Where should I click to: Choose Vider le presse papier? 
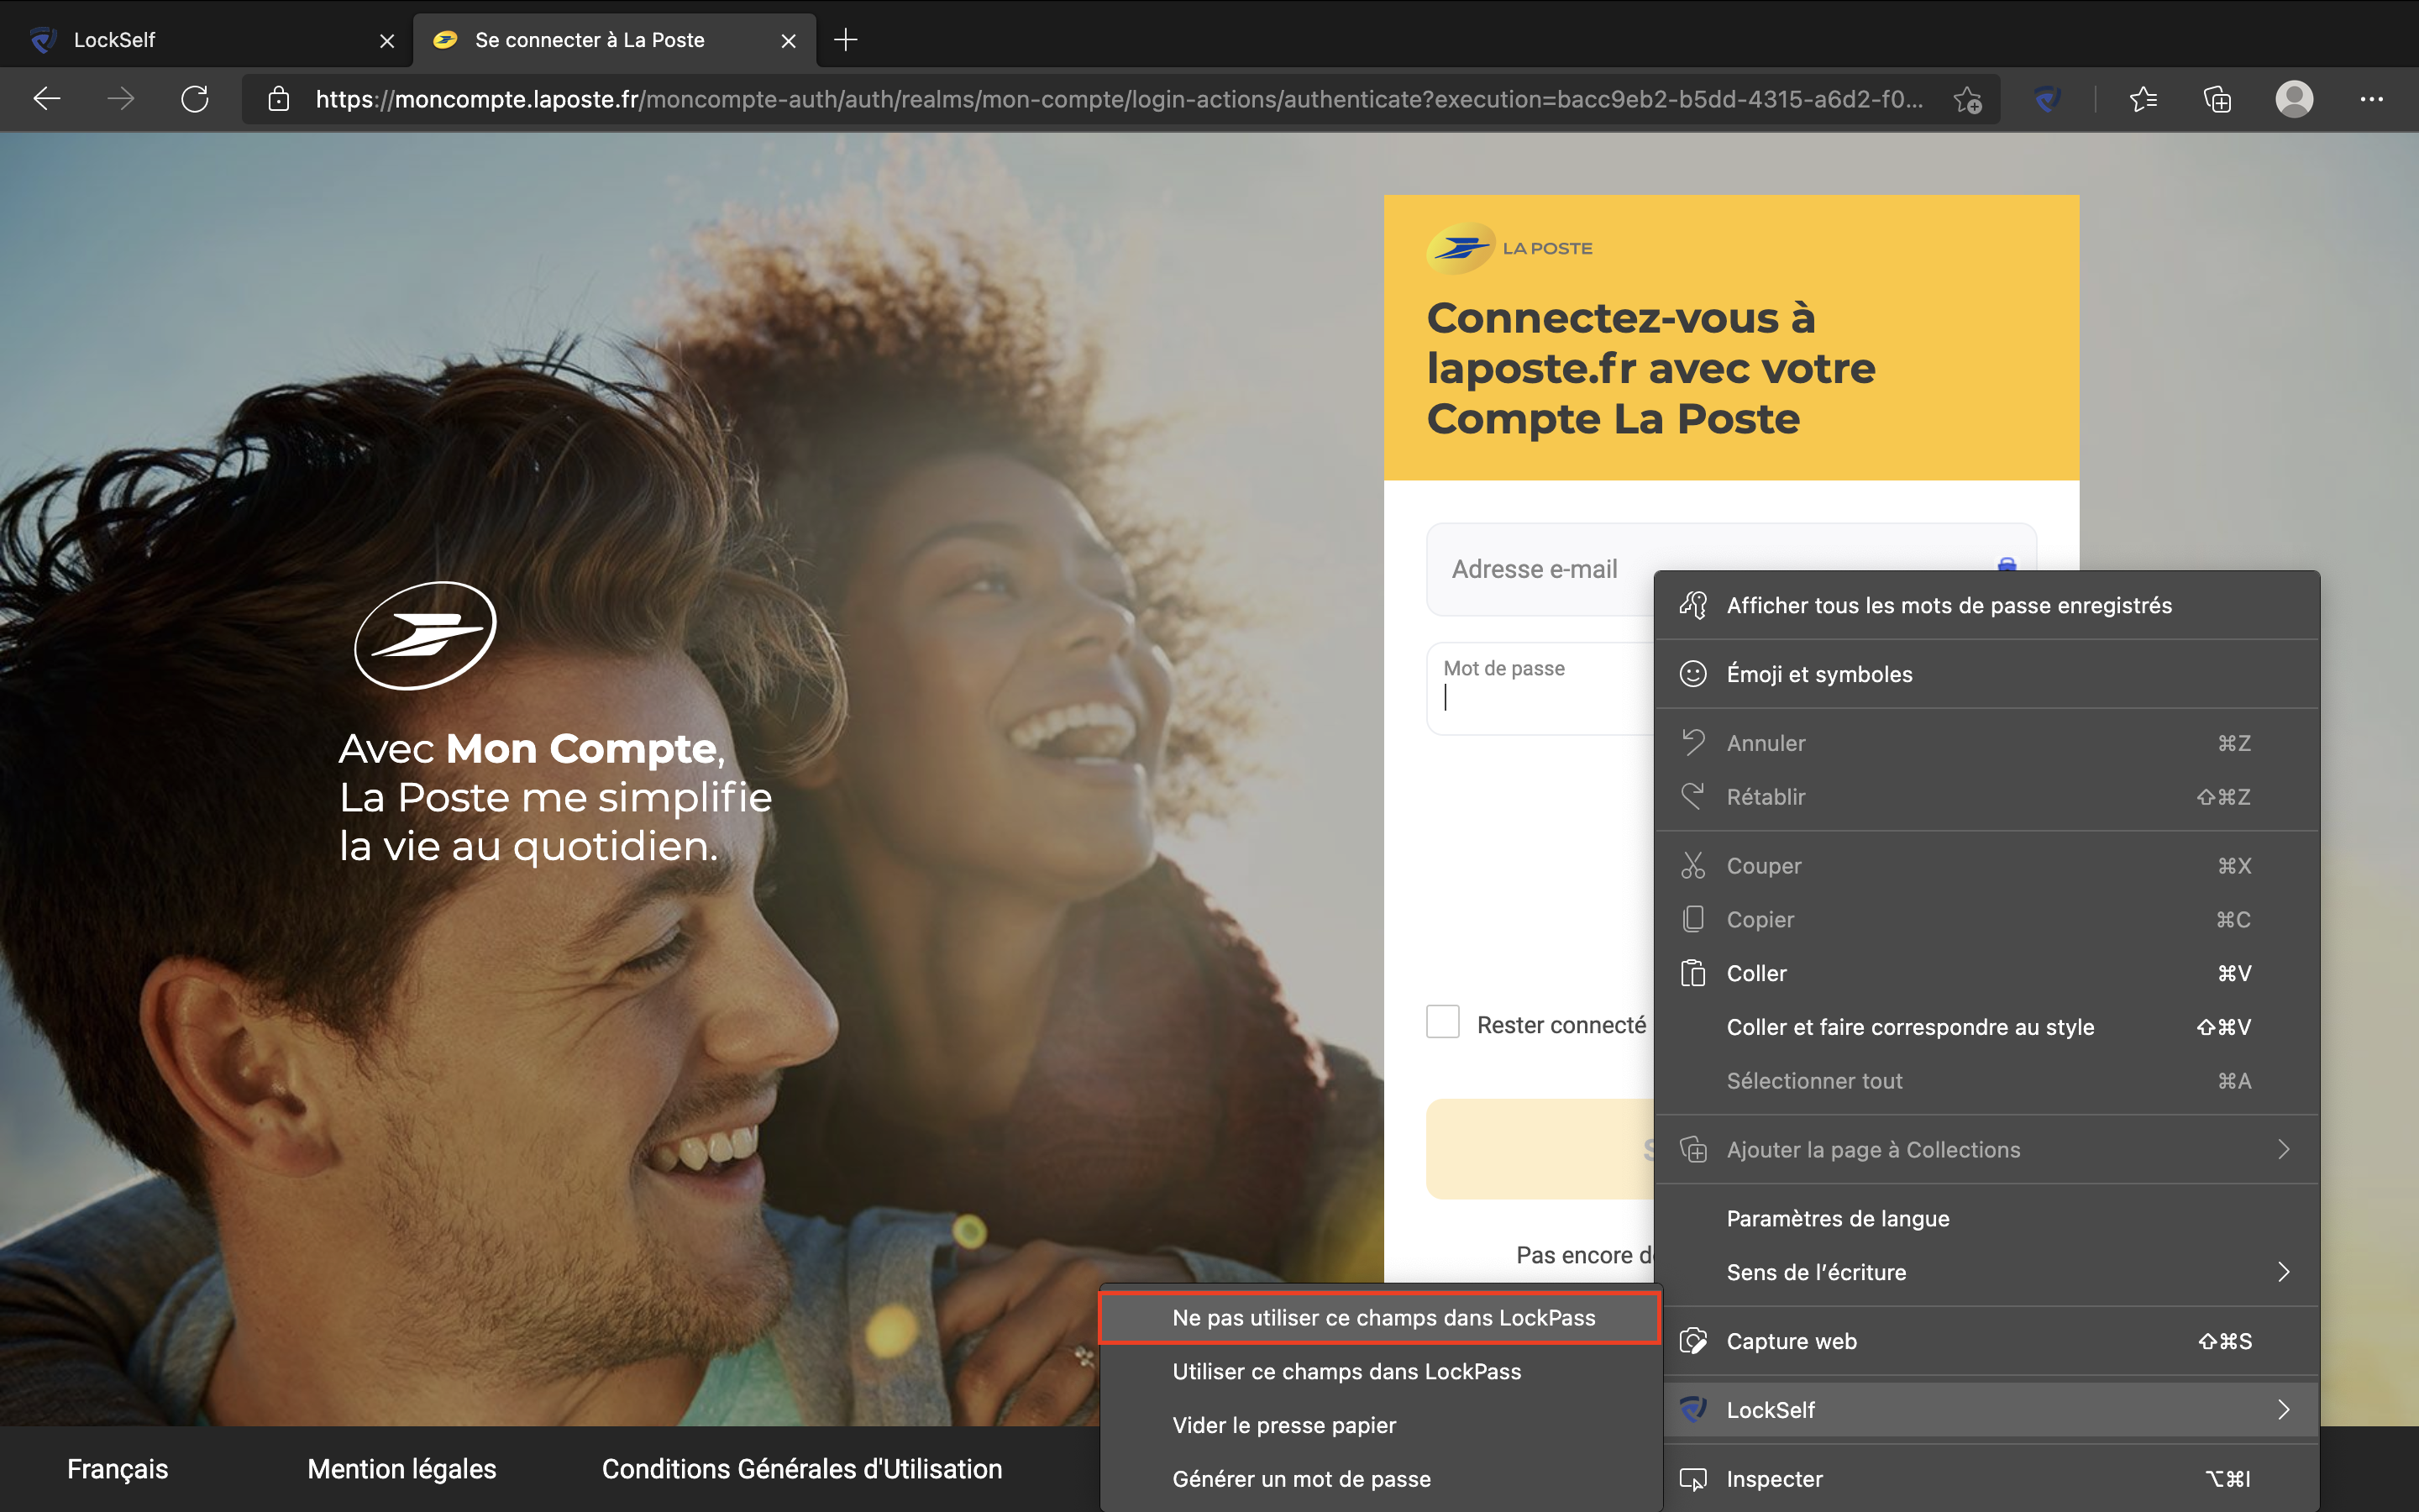pyautogui.click(x=1379, y=1426)
